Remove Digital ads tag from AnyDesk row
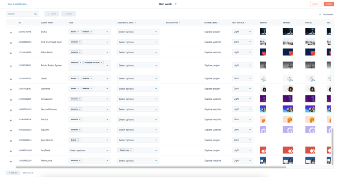 click(131, 150)
